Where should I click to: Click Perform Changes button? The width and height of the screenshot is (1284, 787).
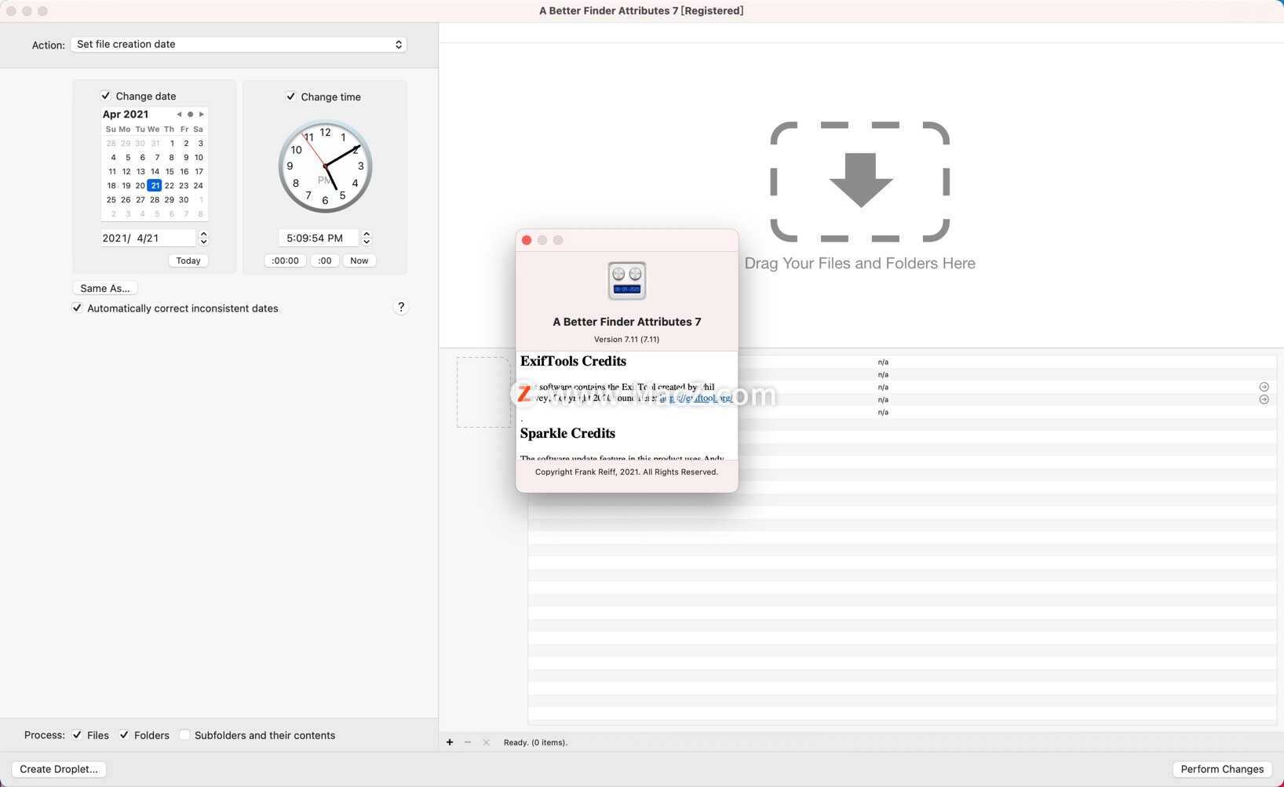1222,769
